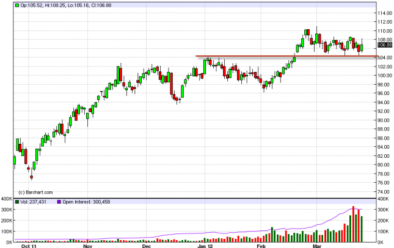Click the Feb date axis label
The height and width of the screenshot is (248, 394).
coord(261,246)
